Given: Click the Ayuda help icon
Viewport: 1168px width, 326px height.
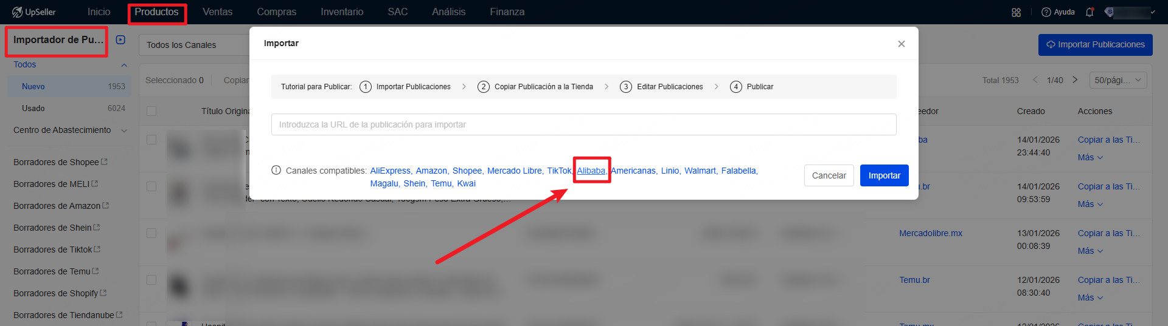Looking at the screenshot, I should [x=1046, y=12].
